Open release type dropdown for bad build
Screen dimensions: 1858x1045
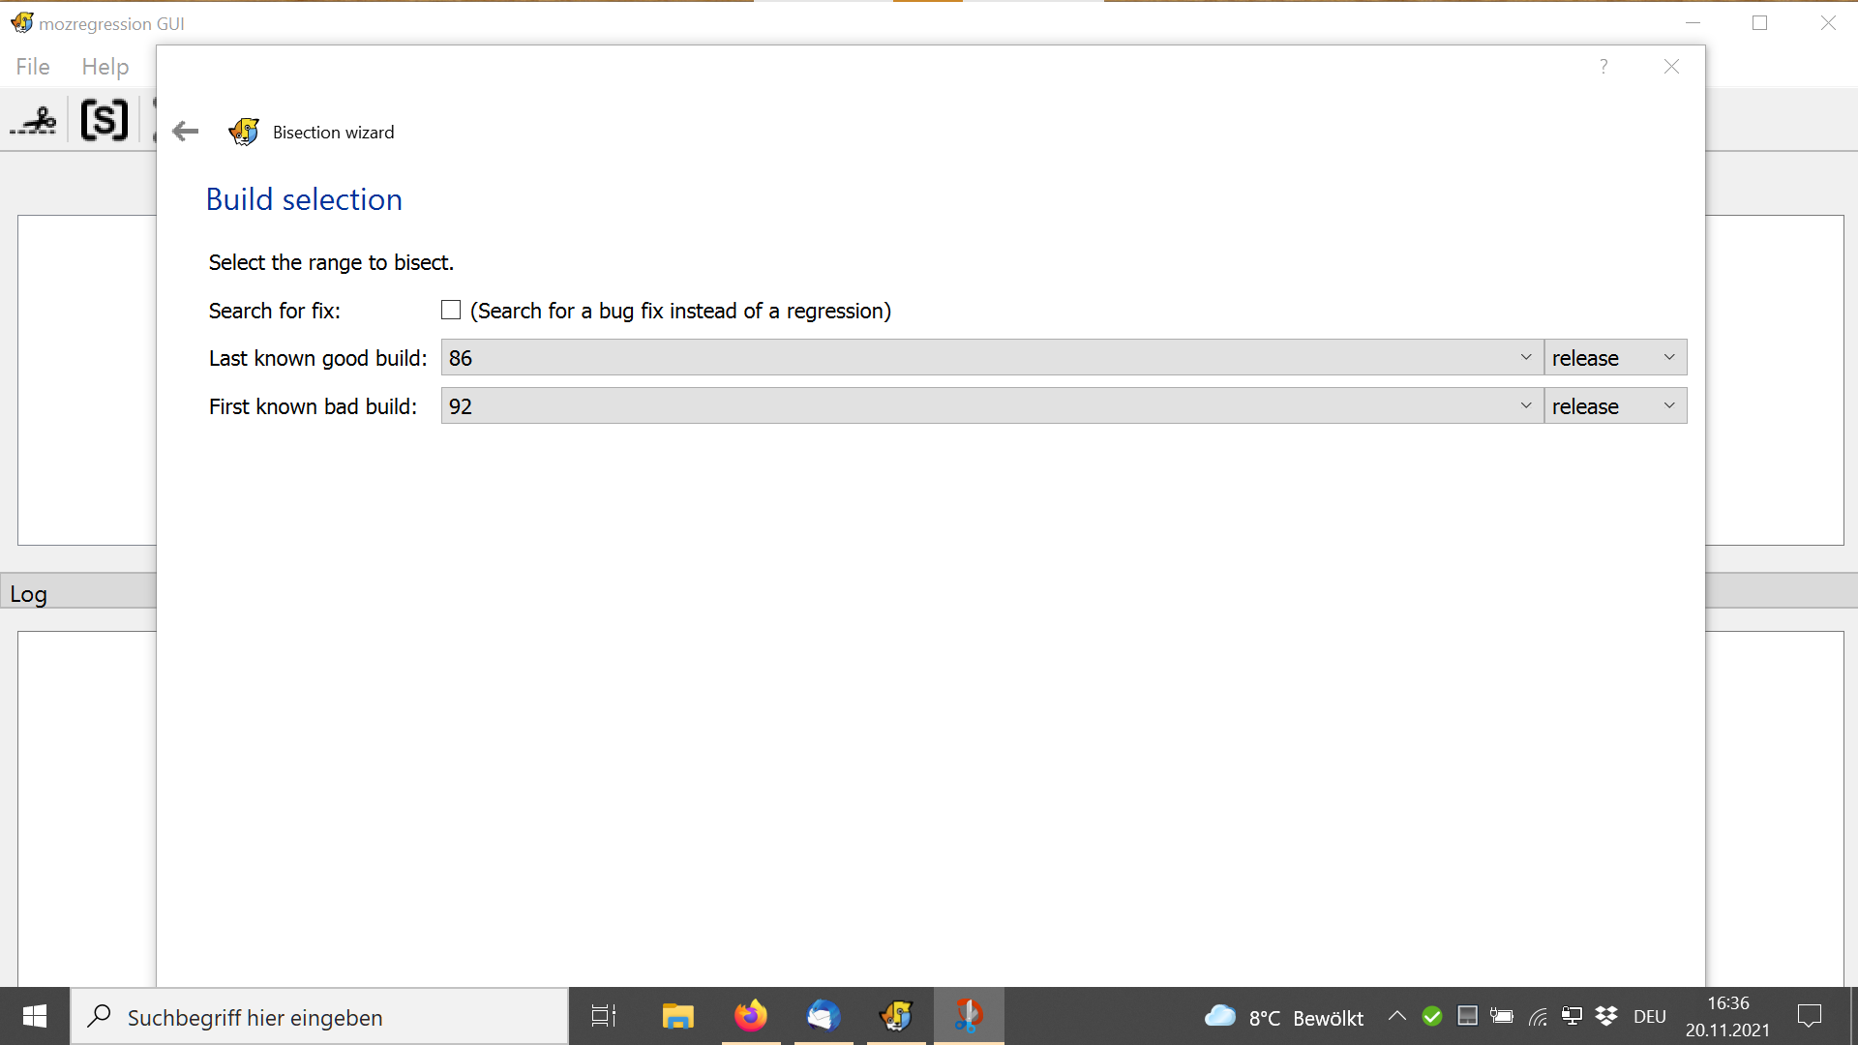pos(1614,406)
